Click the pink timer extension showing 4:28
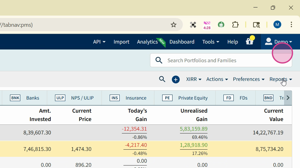Viewport: 300px width, 168px height. point(207,25)
